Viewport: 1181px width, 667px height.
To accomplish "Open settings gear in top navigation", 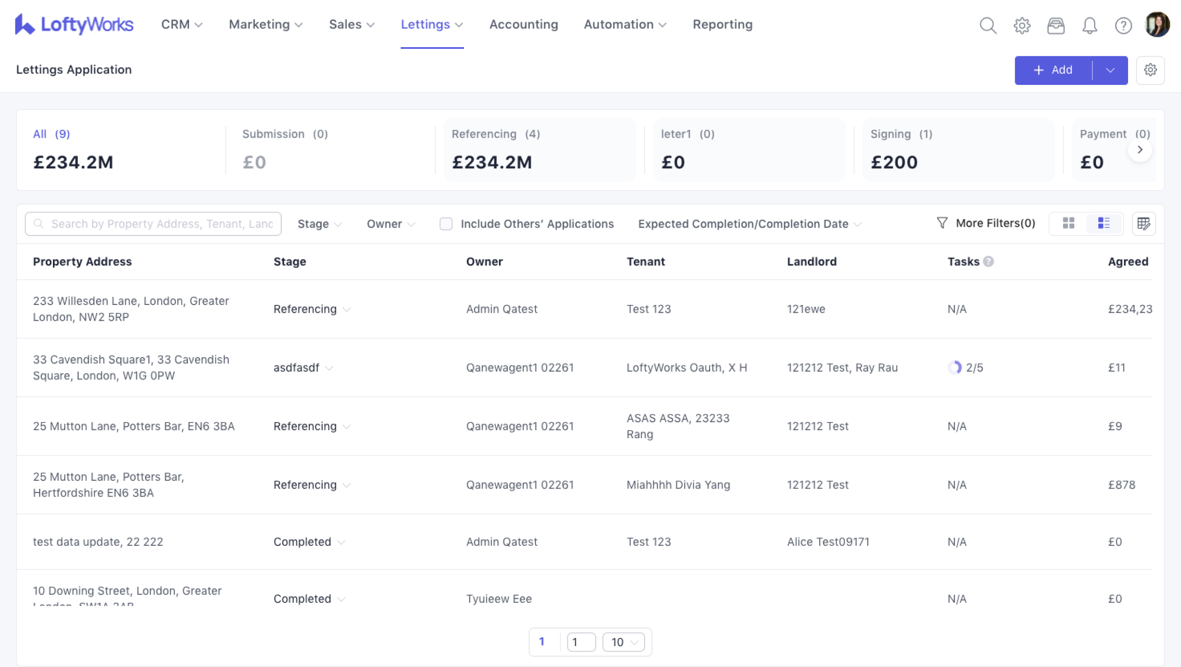I will pos(1022,25).
